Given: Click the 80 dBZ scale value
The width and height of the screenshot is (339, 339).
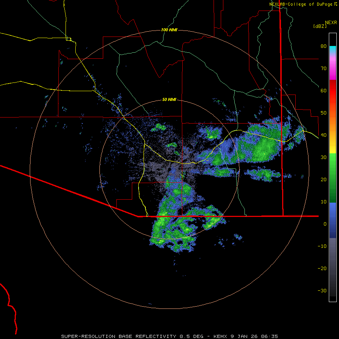Looking at the screenshot, I should point(324,46).
